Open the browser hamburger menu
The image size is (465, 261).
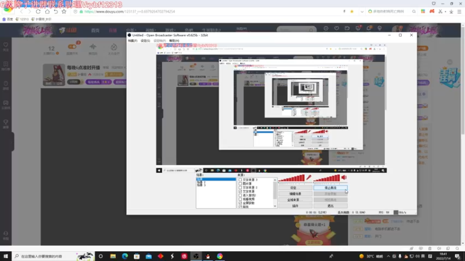pos(459,12)
